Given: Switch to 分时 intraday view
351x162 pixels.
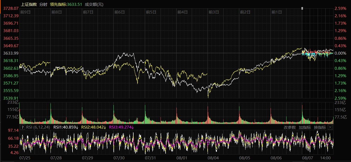Looking at the screenshot, I should 43,5.
